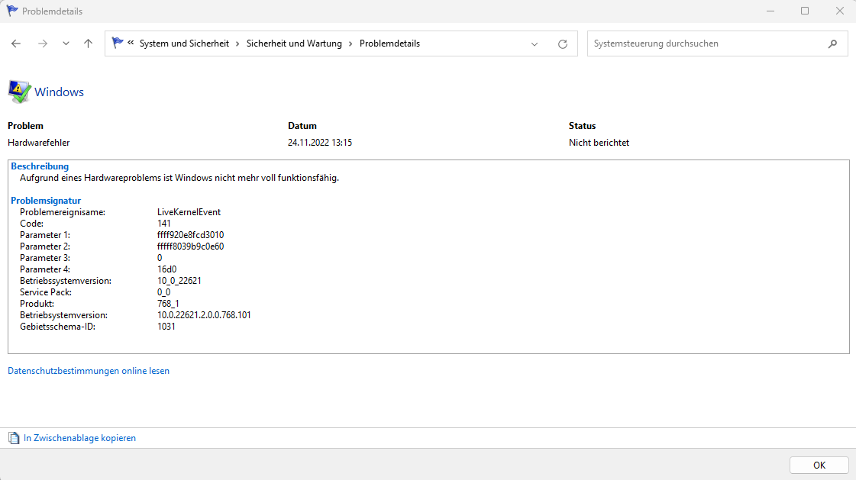Select the Service Pack value 0_0
Screen dimensions: 856x480
(x=163, y=292)
